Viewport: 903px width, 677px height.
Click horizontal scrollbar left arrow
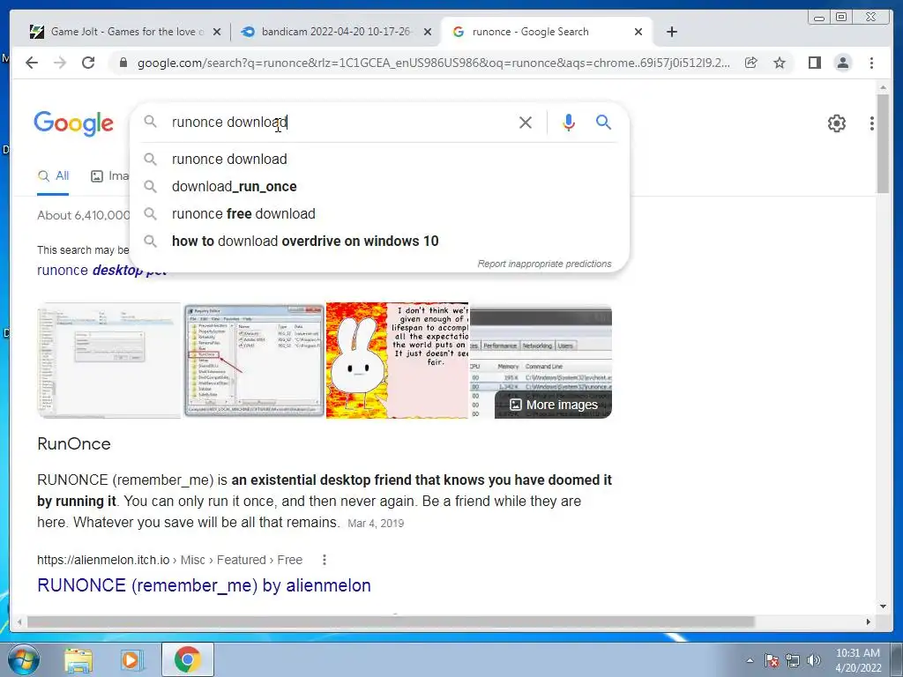click(x=19, y=621)
